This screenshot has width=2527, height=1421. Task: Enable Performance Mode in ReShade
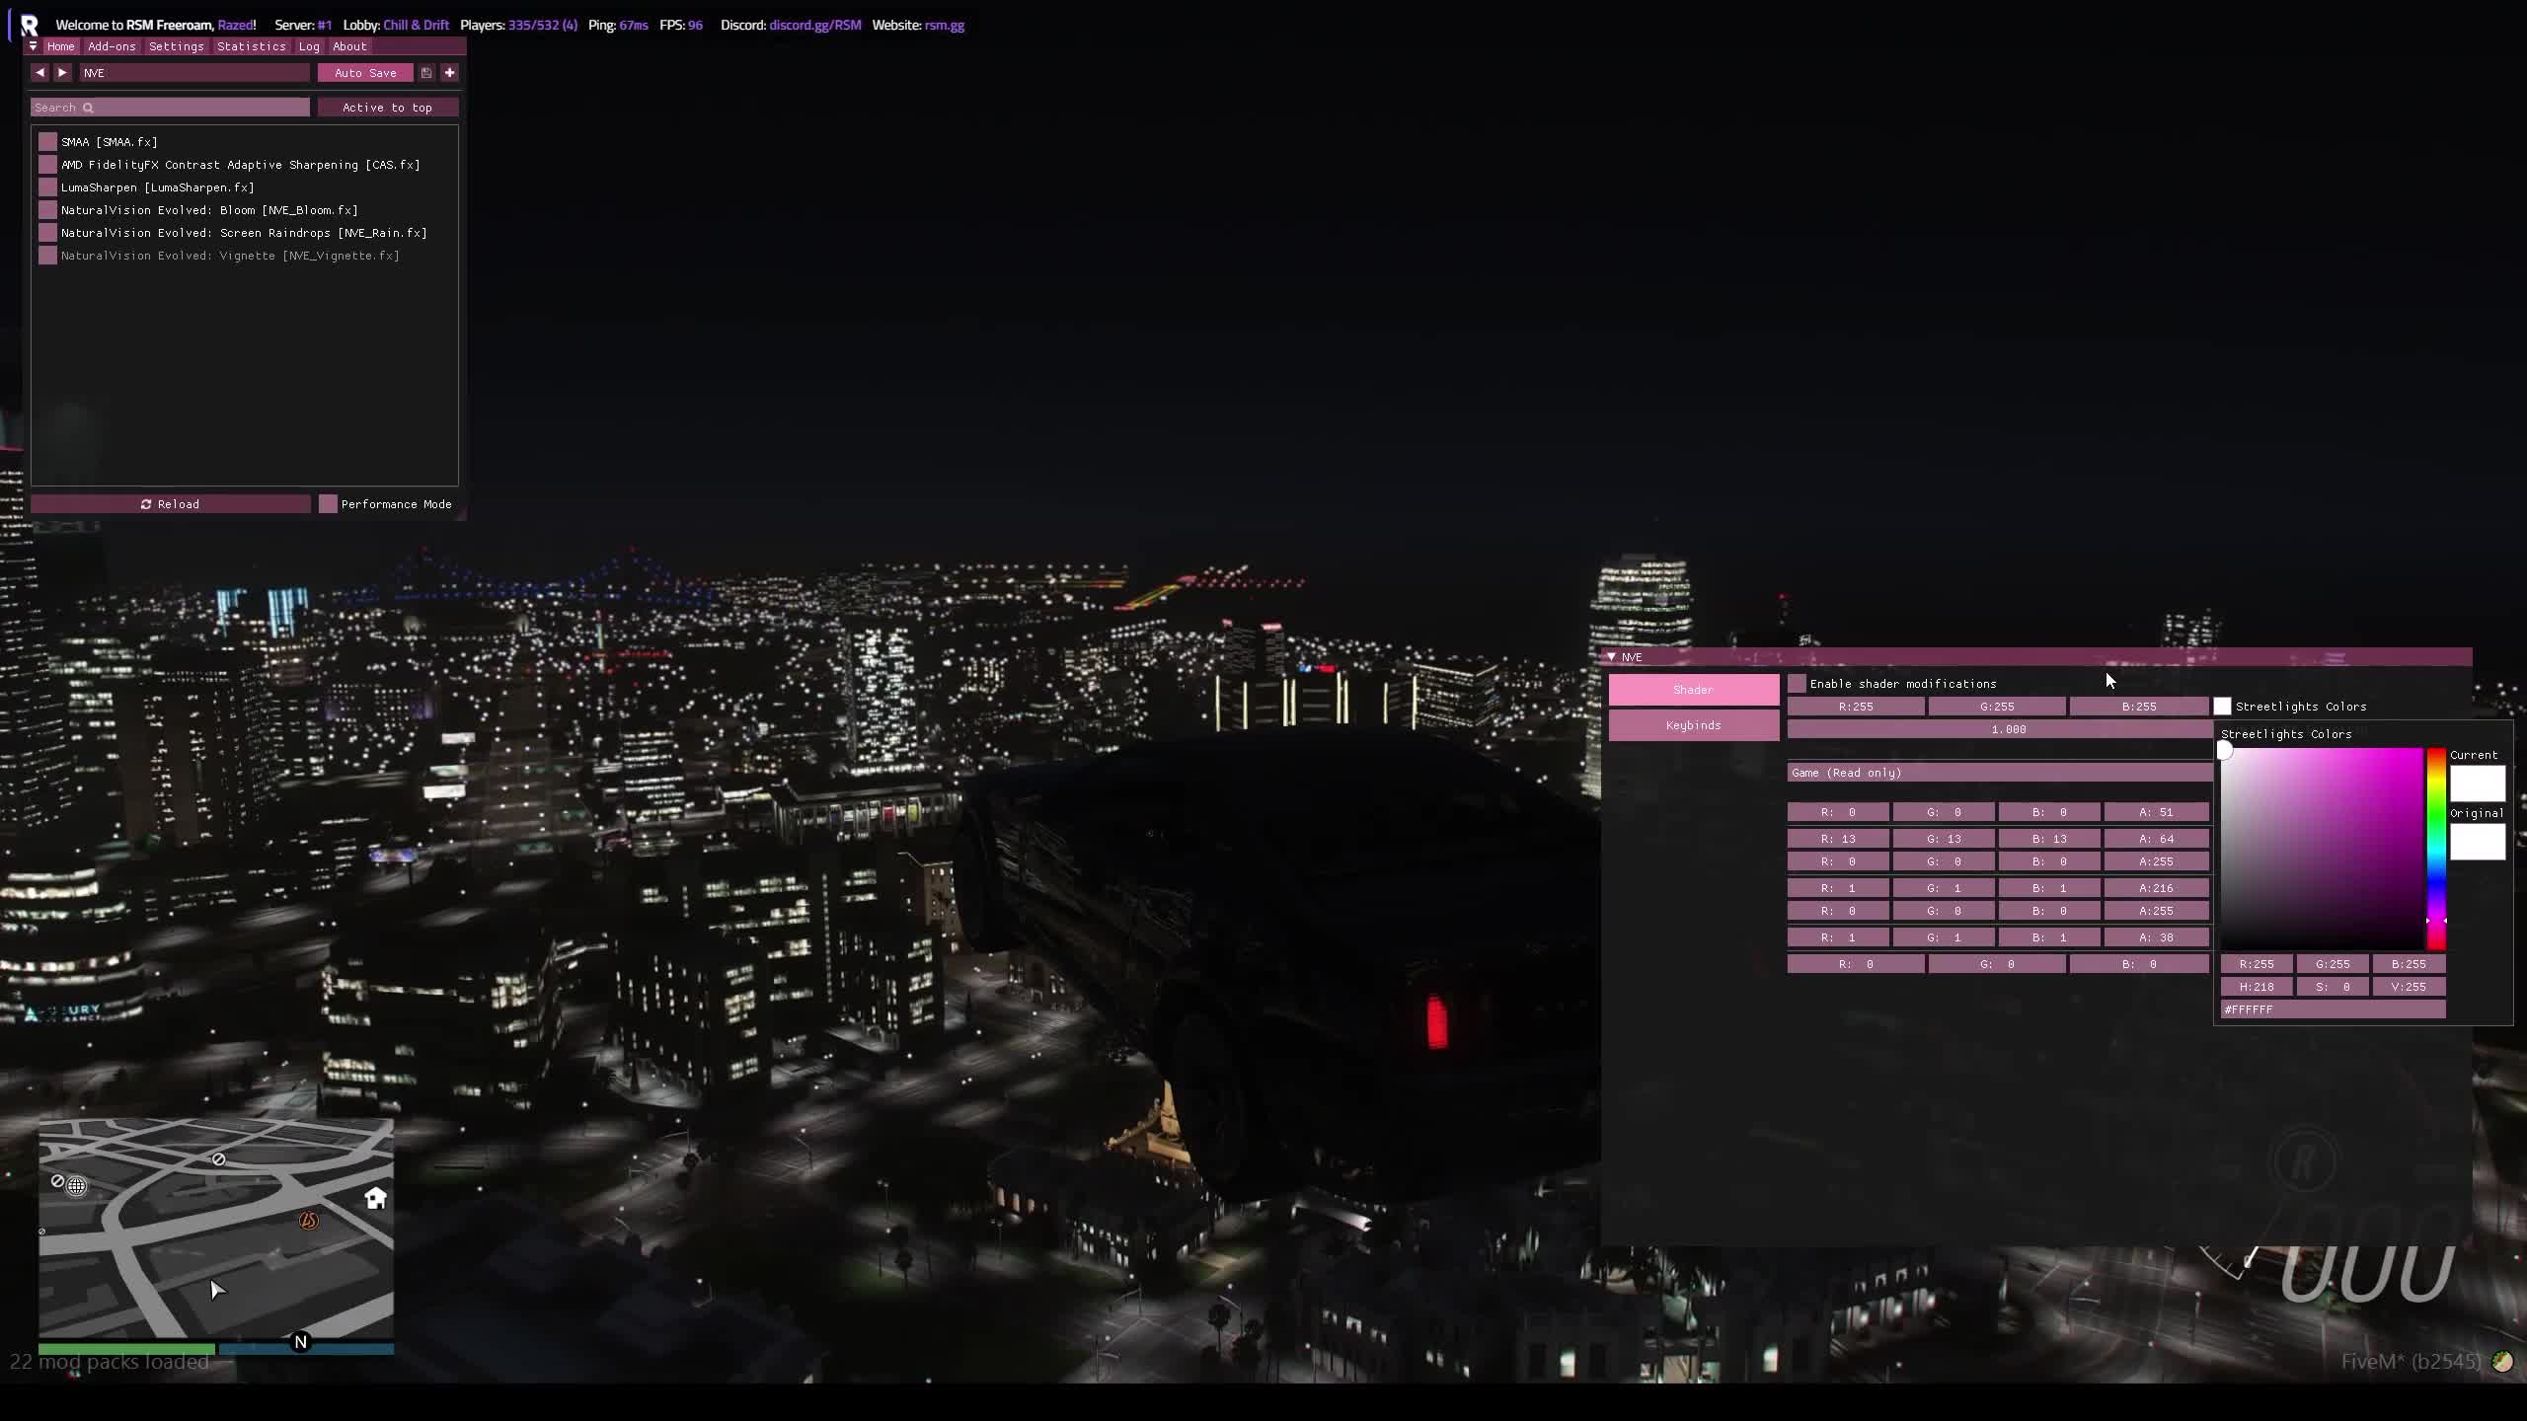(x=329, y=503)
